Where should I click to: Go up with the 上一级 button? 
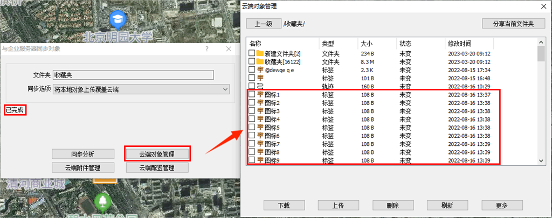click(x=263, y=24)
